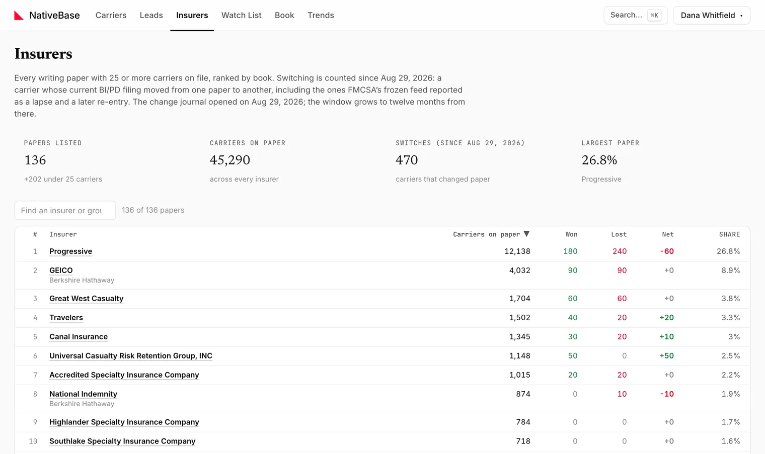
Task: Click Progressive's 12,138 carriers cell
Action: [x=517, y=251]
